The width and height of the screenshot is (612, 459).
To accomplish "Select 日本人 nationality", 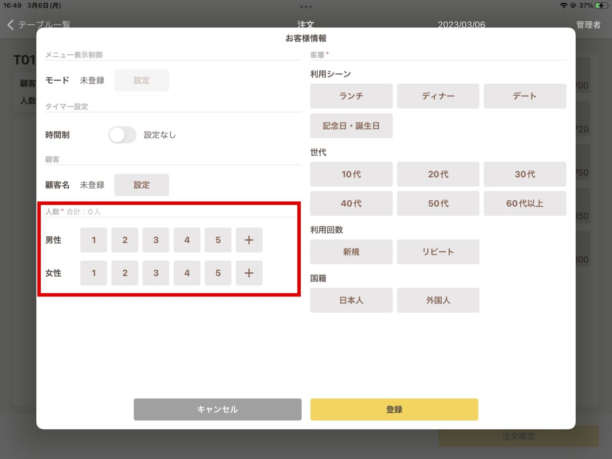I will click(x=351, y=300).
